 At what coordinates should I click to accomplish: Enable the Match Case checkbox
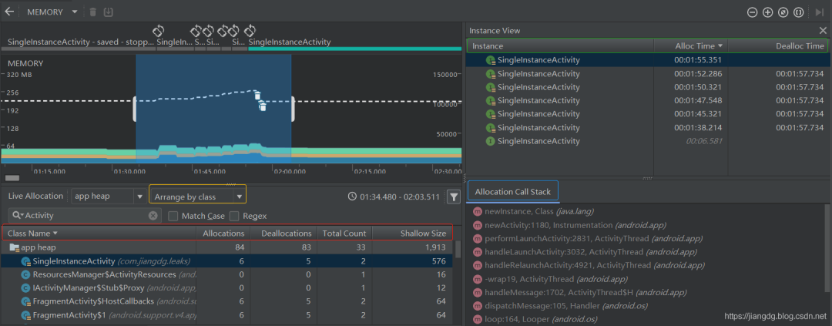[x=173, y=216]
